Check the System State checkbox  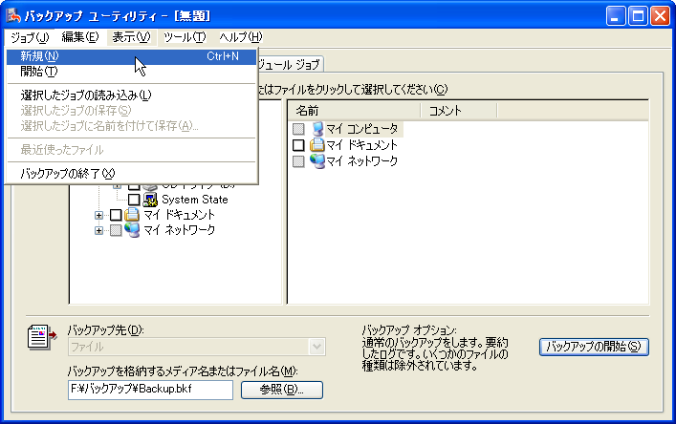(x=134, y=200)
